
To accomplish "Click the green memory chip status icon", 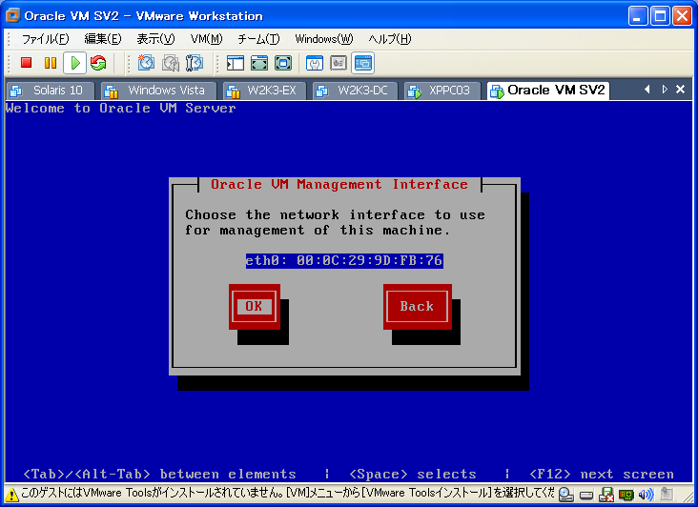I will 626,495.
